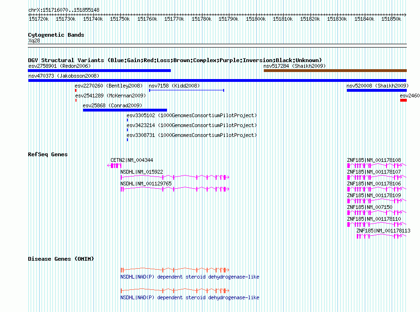Click first NSDHL OMIM disease gene link

[x=190, y=277]
